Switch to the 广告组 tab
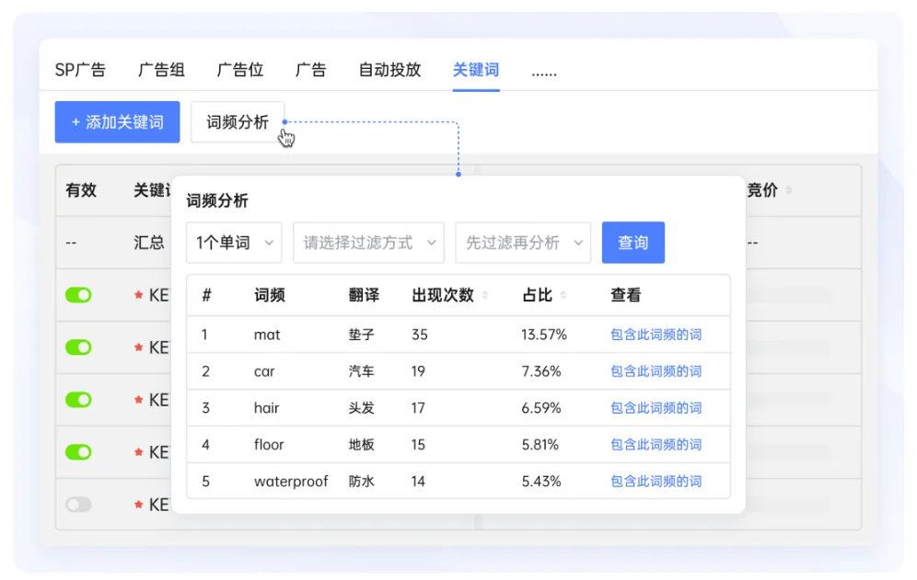Viewport: 917px width, 580px height. click(x=161, y=70)
